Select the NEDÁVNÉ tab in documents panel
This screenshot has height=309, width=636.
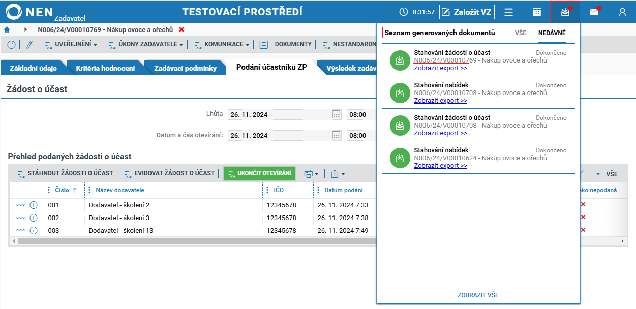coord(552,33)
